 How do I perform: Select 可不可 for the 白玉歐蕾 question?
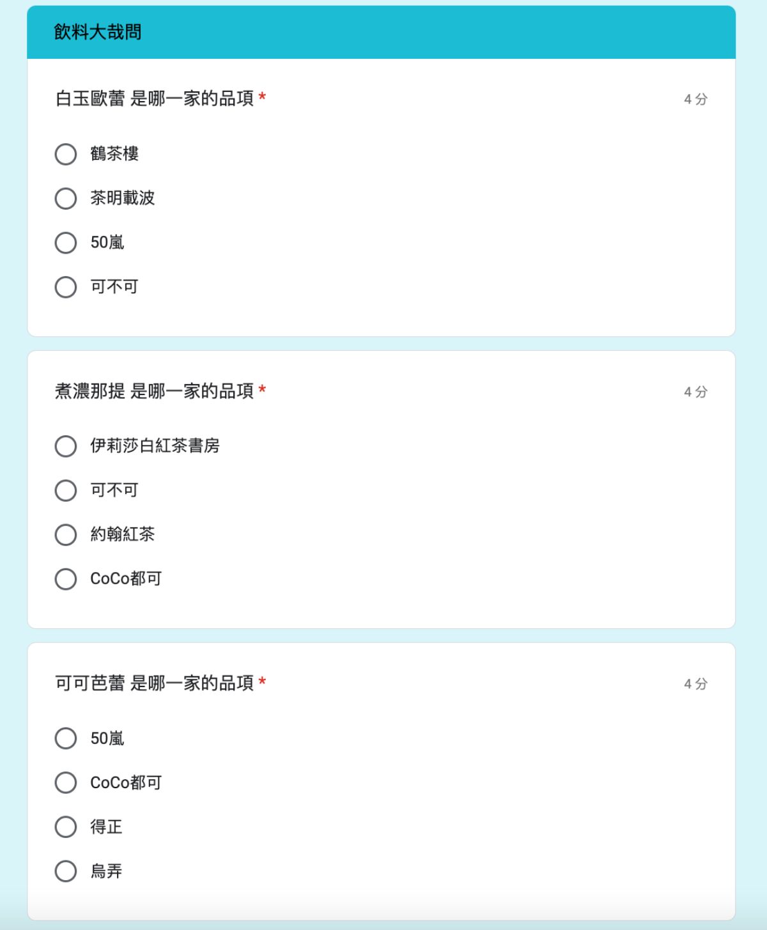(x=66, y=287)
